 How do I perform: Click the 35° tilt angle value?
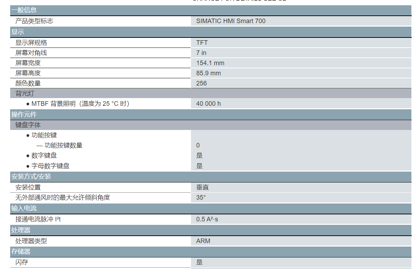tap(201, 198)
